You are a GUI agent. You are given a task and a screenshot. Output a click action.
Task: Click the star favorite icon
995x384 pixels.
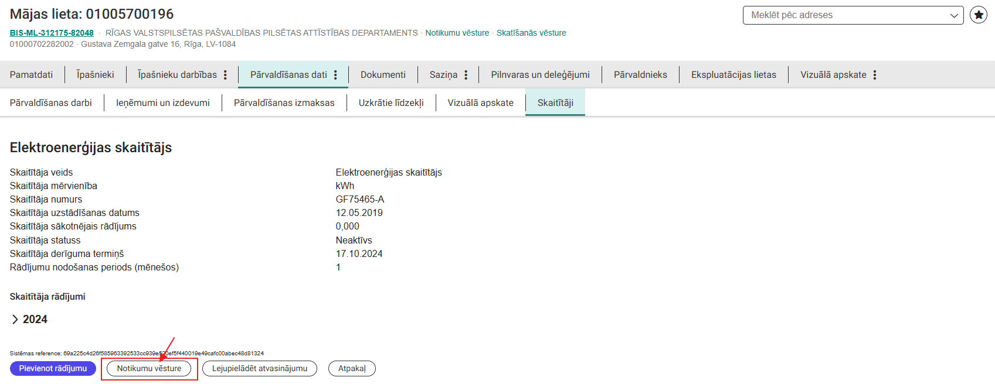click(978, 15)
